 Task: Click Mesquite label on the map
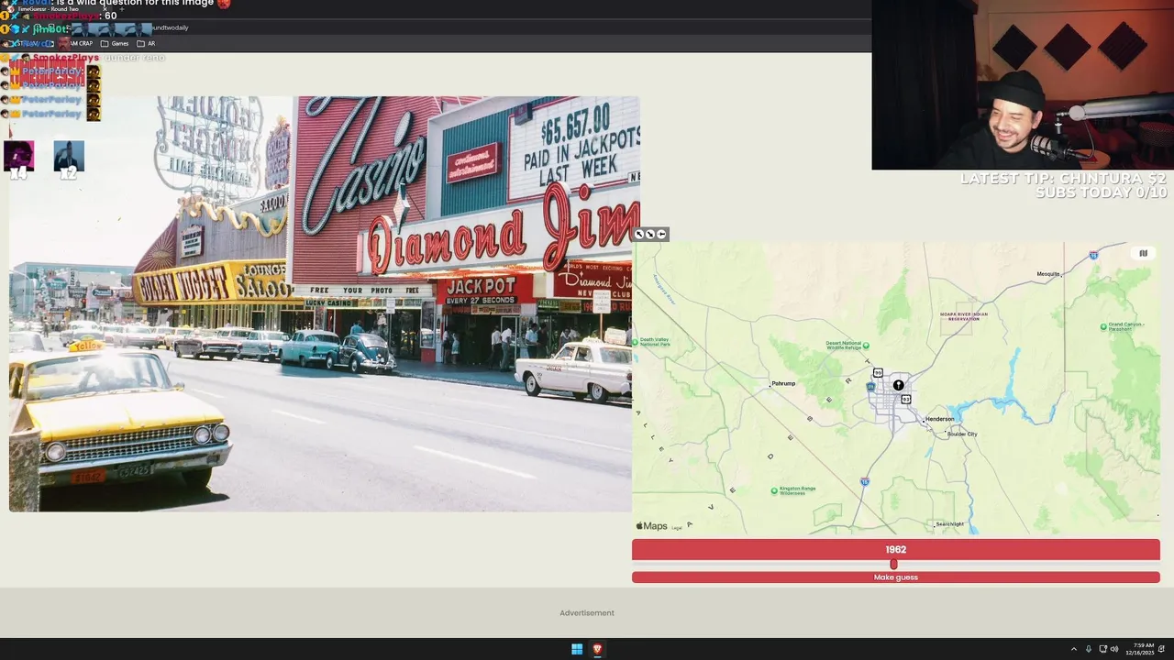[1048, 274]
